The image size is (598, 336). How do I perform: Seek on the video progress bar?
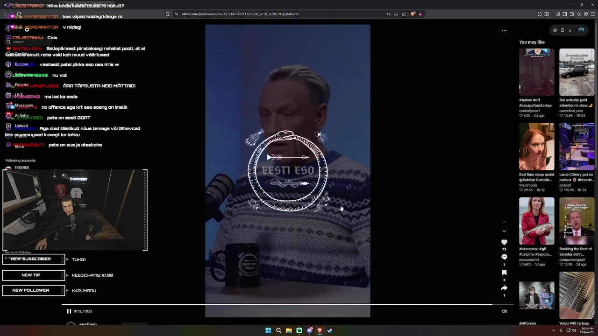pyautogui.click(x=287, y=305)
